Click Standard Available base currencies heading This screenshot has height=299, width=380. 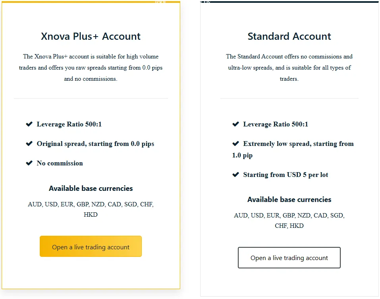(x=289, y=200)
